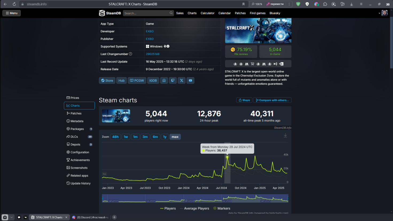393x221 pixels.
Task: Open the browser hamburger settings menu
Action: (x=361, y=4)
